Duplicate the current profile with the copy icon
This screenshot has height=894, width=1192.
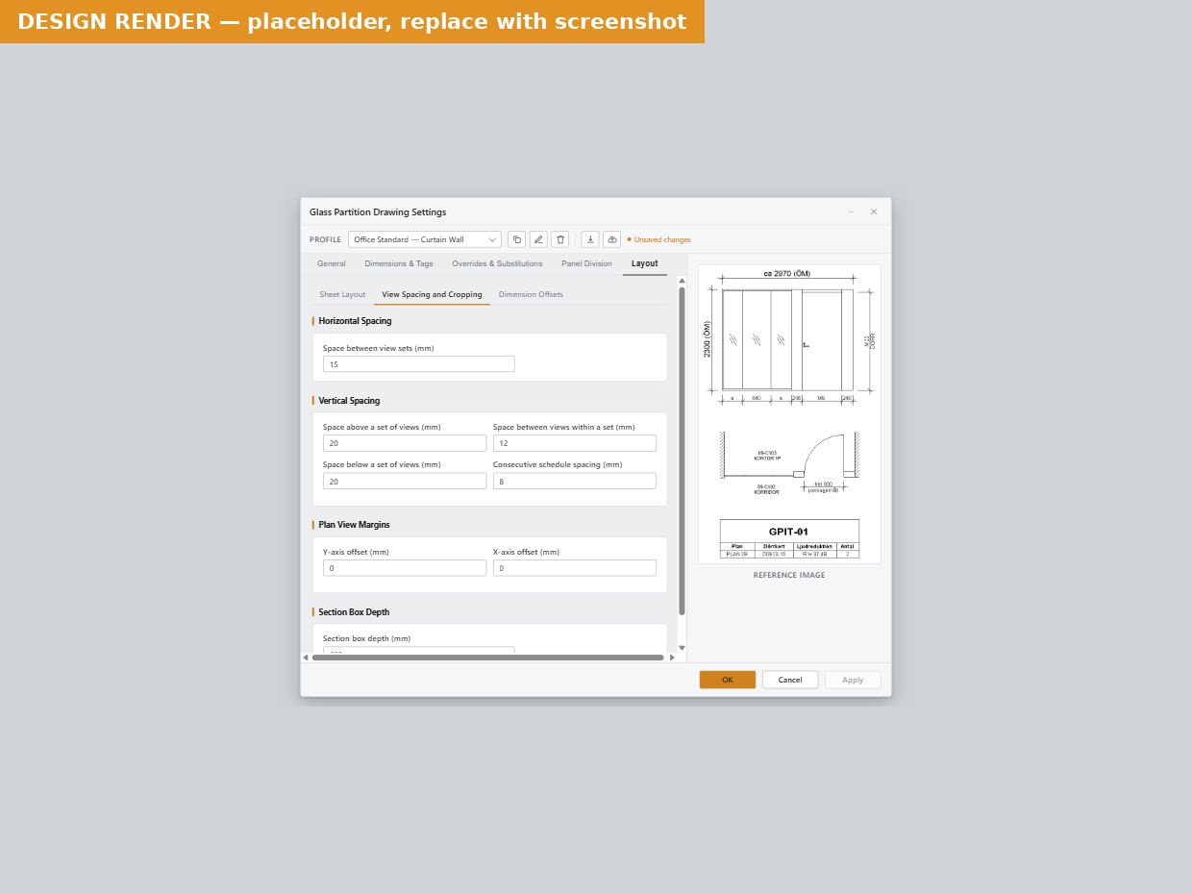[x=516, y=239]
